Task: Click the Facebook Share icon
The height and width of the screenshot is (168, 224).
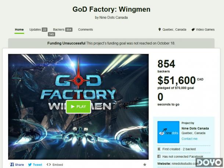Action: [12, 164]
